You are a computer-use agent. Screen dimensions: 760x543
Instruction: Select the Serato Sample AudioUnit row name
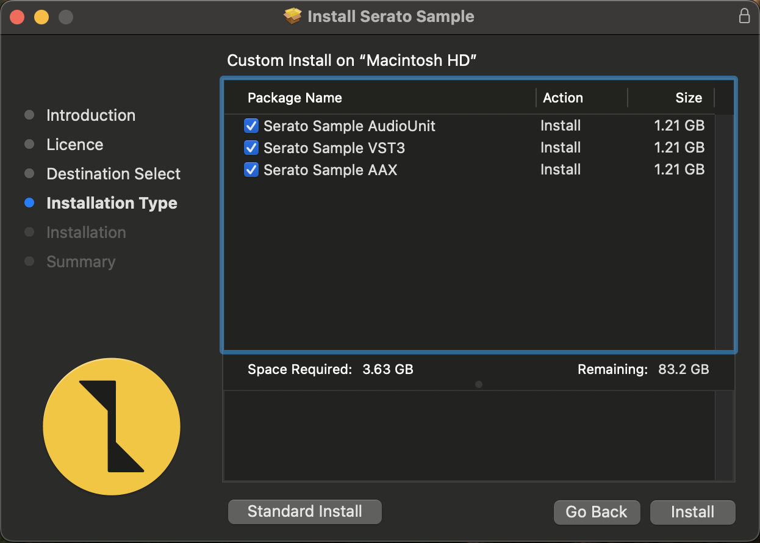(350, 126)
